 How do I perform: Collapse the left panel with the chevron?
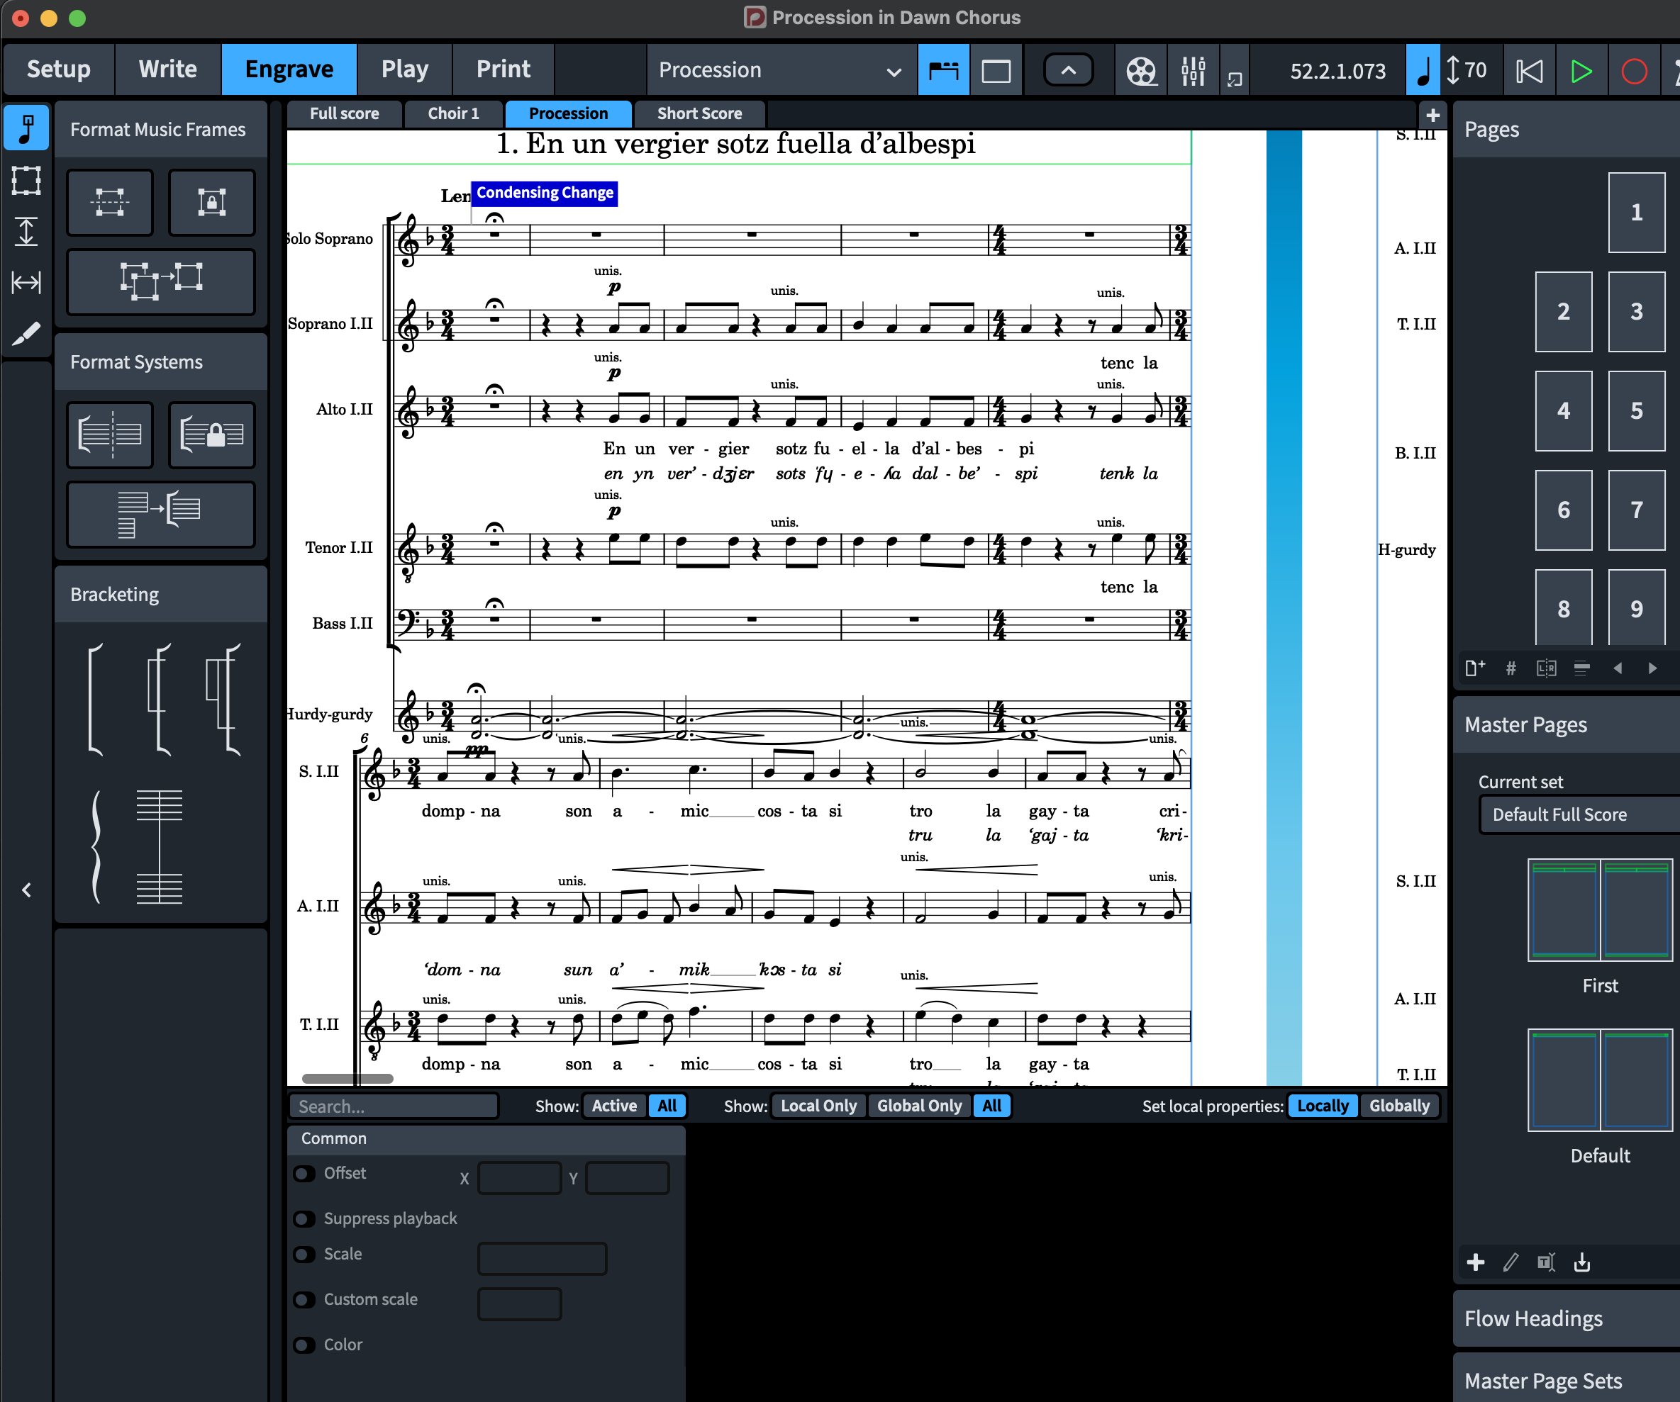pos(26,890)
